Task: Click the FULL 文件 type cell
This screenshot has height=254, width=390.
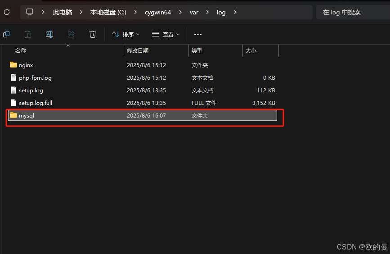Action: pyautogui.click(x=204, y=103)
